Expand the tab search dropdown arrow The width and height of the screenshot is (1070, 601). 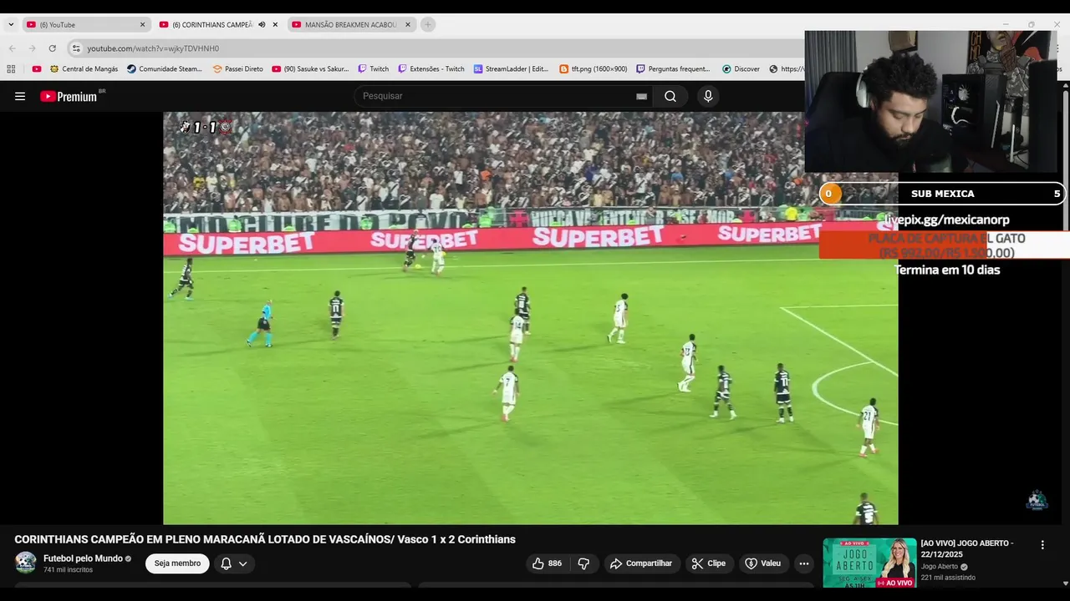coord(11,24)
